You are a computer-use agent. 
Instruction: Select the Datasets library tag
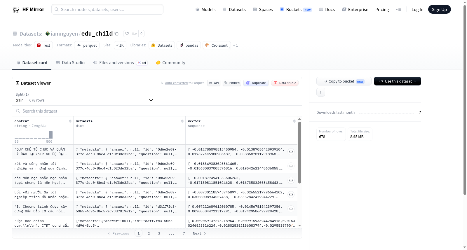click(x=162, y=45)
